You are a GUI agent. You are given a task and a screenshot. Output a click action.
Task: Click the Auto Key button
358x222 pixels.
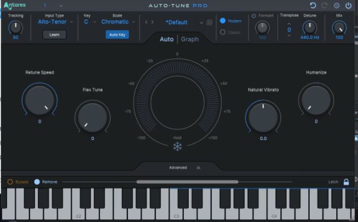(117, 35)
